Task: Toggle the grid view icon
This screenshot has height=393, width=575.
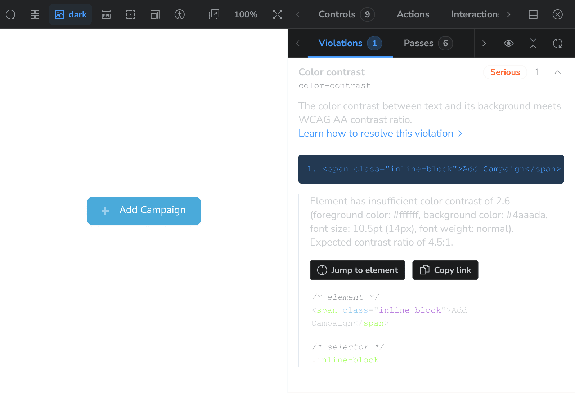Action: point(35,14)
